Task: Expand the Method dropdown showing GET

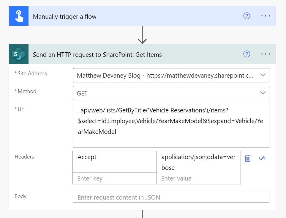Action: (263, 93)
